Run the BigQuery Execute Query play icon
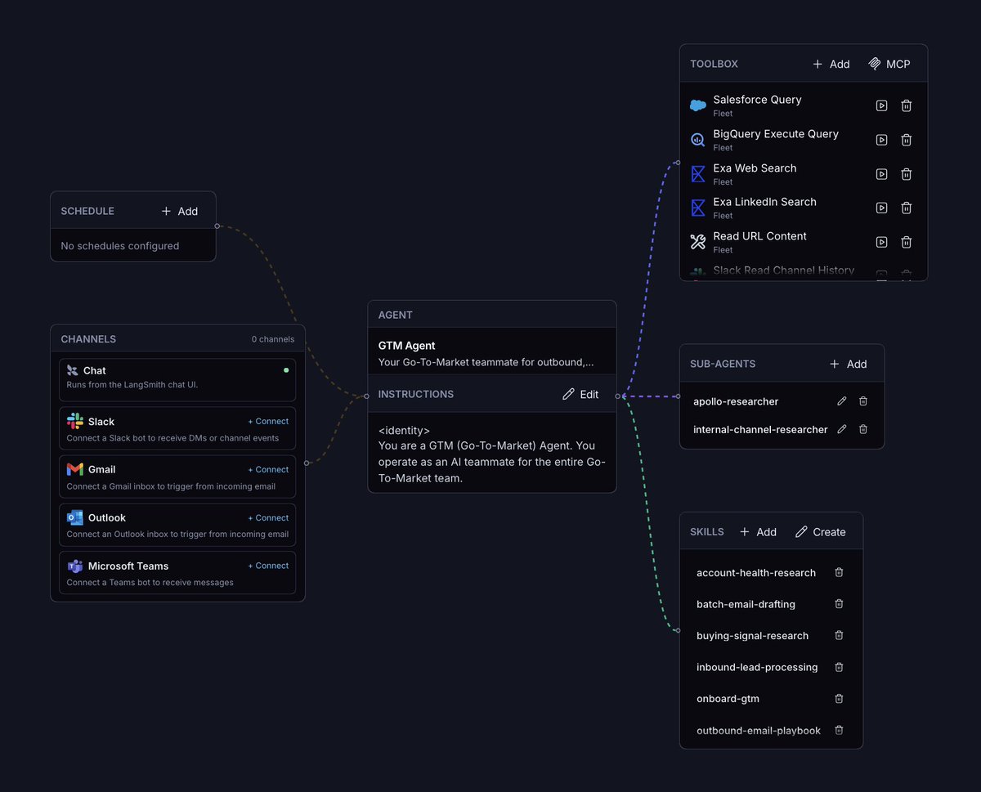 coord(881,140)
